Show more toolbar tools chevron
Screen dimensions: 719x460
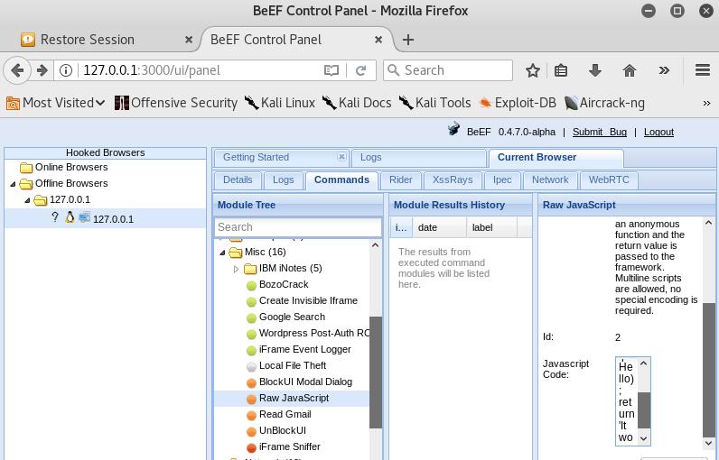(x=664, y=70)
